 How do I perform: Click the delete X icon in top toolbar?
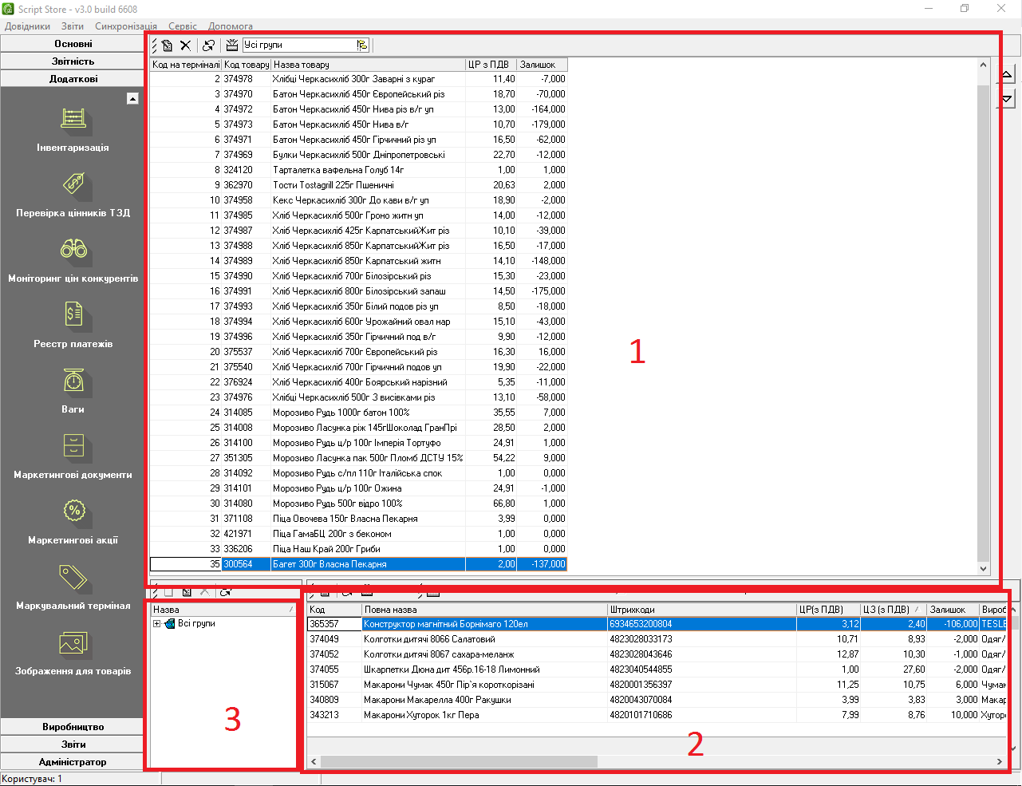[x=185, y=45]
